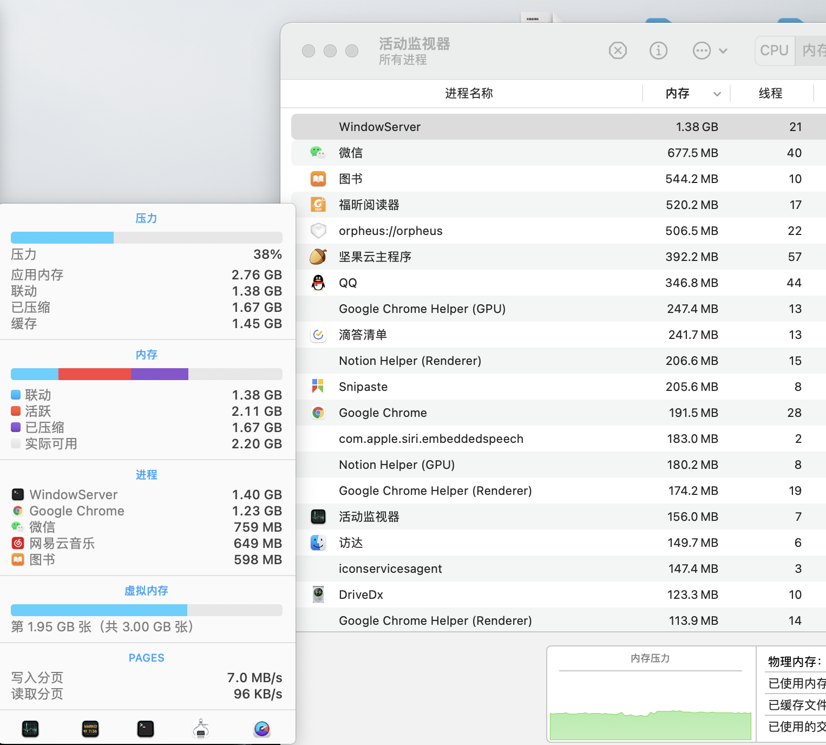Click the 坚果云主程序 acorn icon

(x=318, y=257)
